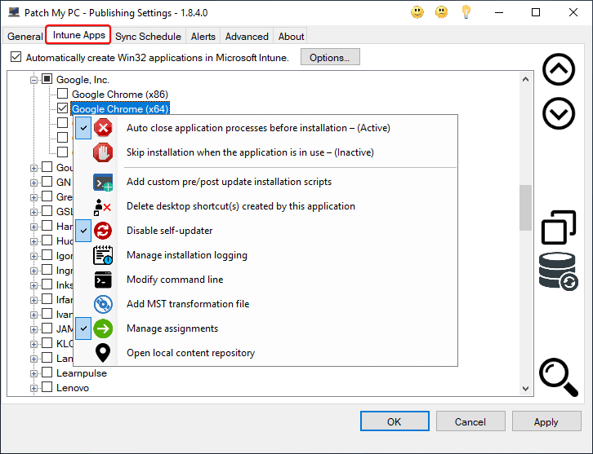Click the Apply button
Screen dimensions: 593x454
pyautogui.click(x=546, y=421)
